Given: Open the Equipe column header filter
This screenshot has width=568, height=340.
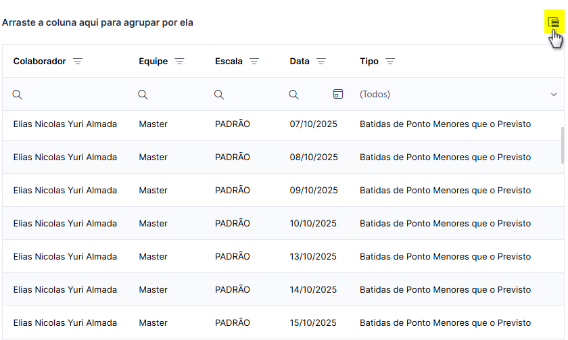Looking at the screenshot, I should point(179,62).
